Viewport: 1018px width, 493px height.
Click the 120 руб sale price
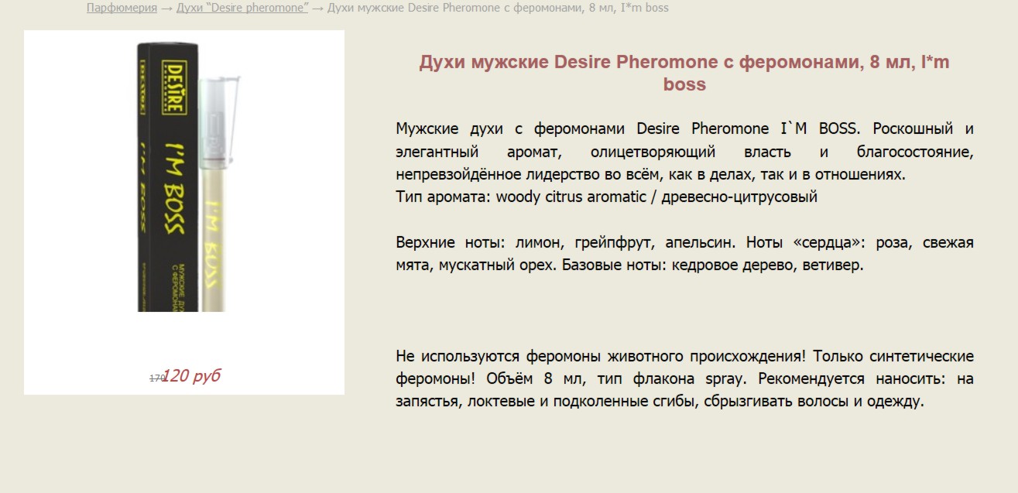(x=192, y=376)
